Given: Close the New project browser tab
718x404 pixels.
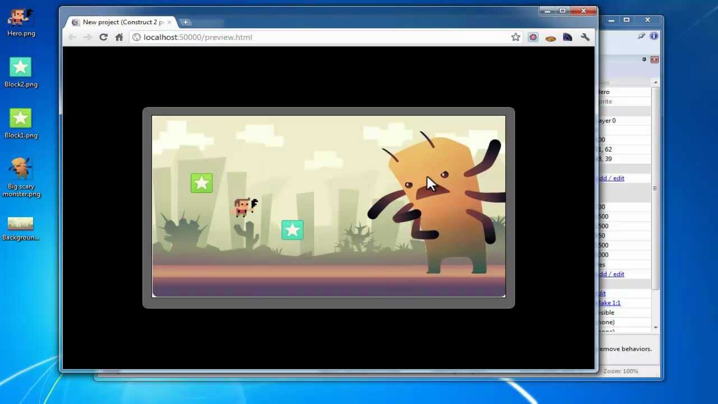Looking at the screenshot, I should click(169, 22).
